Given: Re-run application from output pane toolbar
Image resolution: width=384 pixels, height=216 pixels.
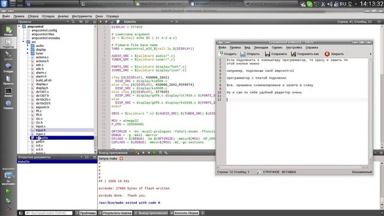Looking at the screenshot, I should [x=155, y=152].
